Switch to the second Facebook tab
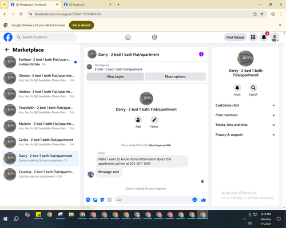Viewport: 286px width, 228px height. point(88,5)
